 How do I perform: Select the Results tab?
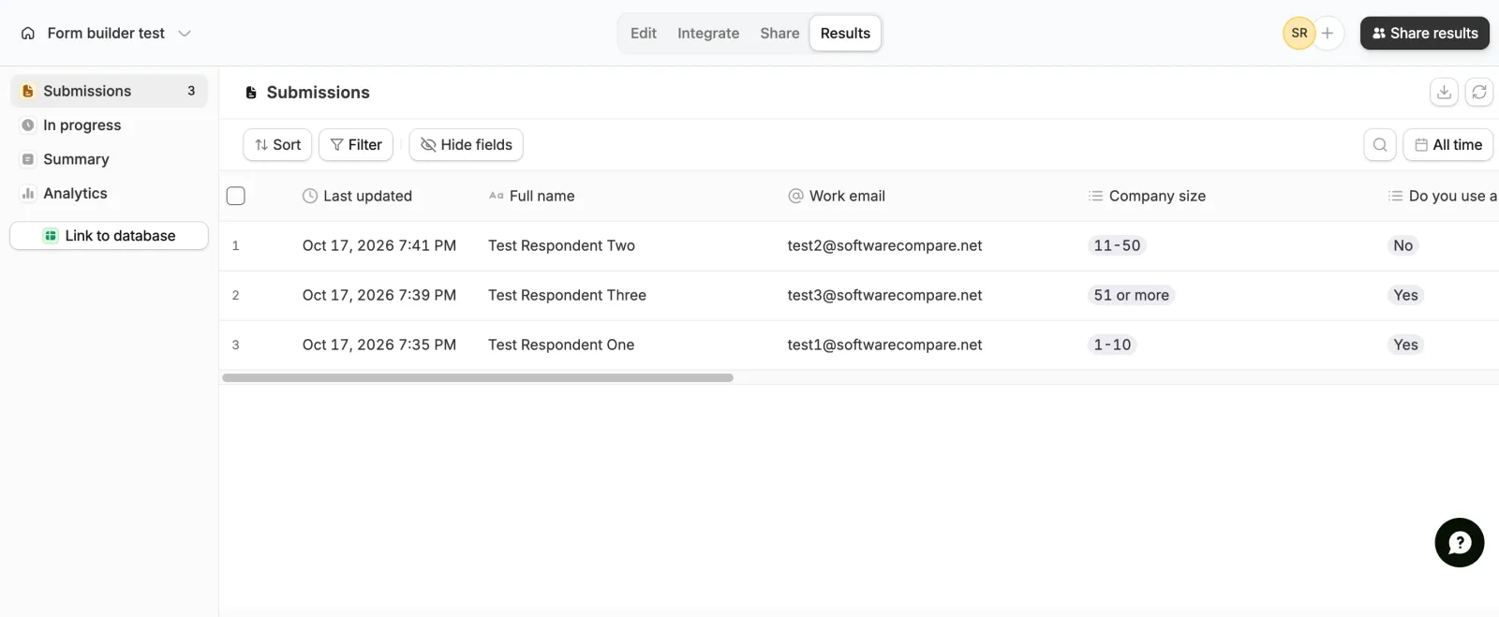[x=845, y=33]
